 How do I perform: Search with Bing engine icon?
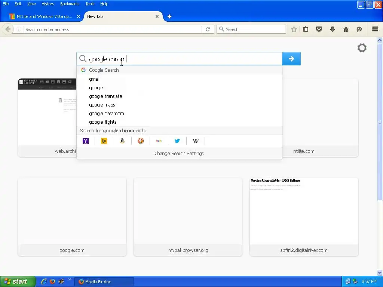click(104, 141)
